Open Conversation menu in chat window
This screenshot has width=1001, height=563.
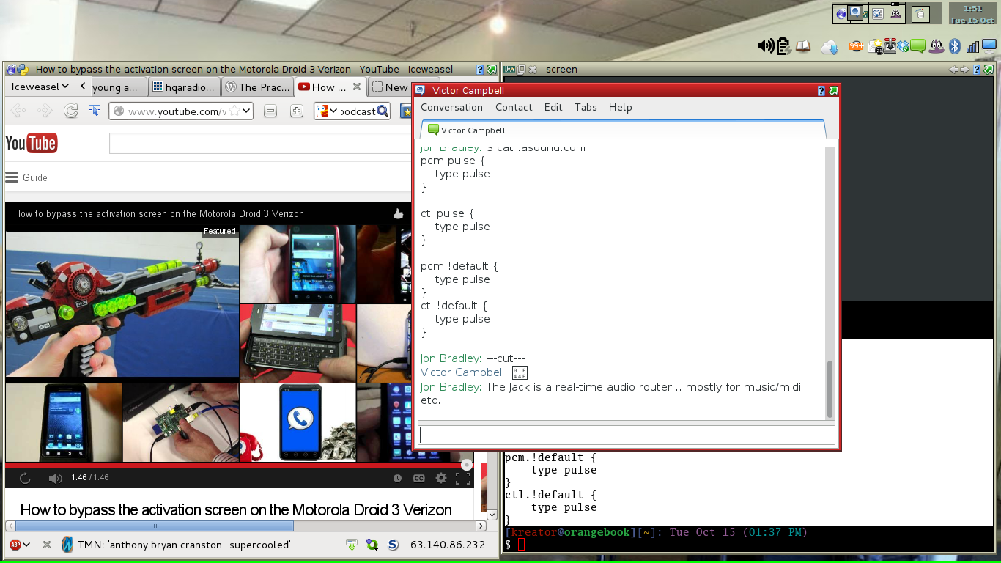click(x=451, y=107)
